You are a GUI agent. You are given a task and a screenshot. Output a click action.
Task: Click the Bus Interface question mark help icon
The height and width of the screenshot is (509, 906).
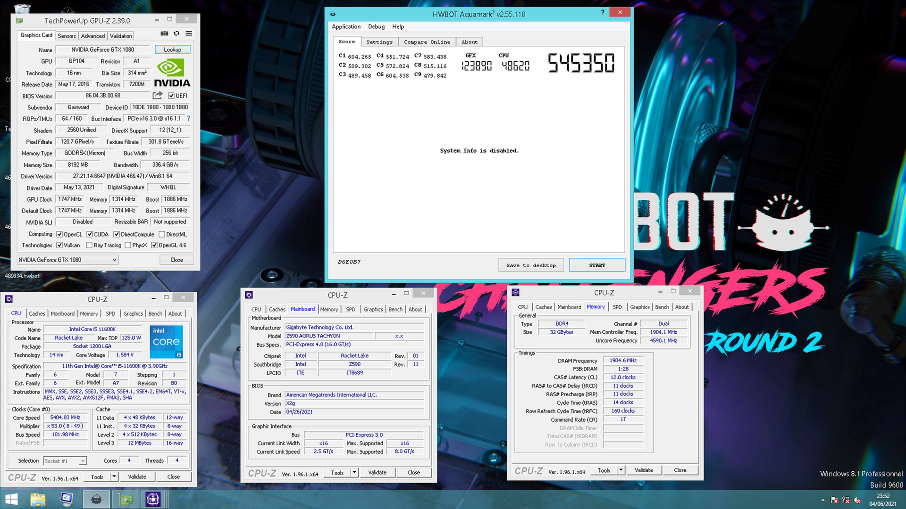188,118
